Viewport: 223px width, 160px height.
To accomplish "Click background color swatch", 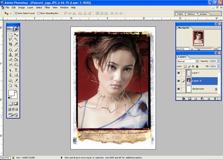I will point(16,97).
